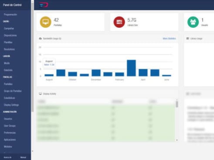Click the 5.7G Library Size value
Screen dimensions: 214x160
coord(132,20)
